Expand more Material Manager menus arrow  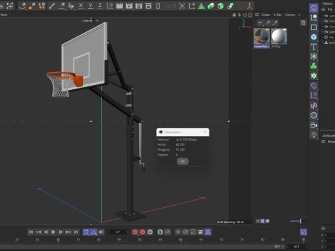point(299,15)
